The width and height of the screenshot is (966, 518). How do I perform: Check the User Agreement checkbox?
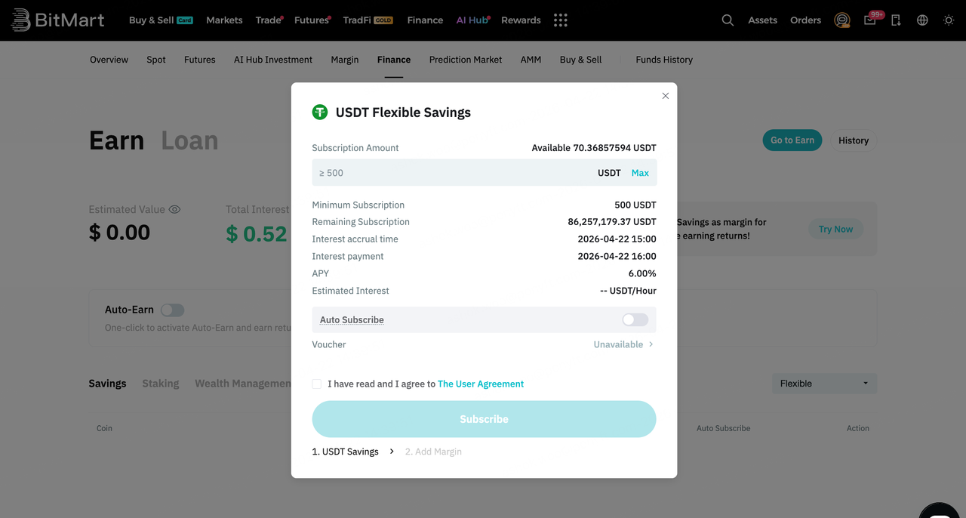click(317, 384)
